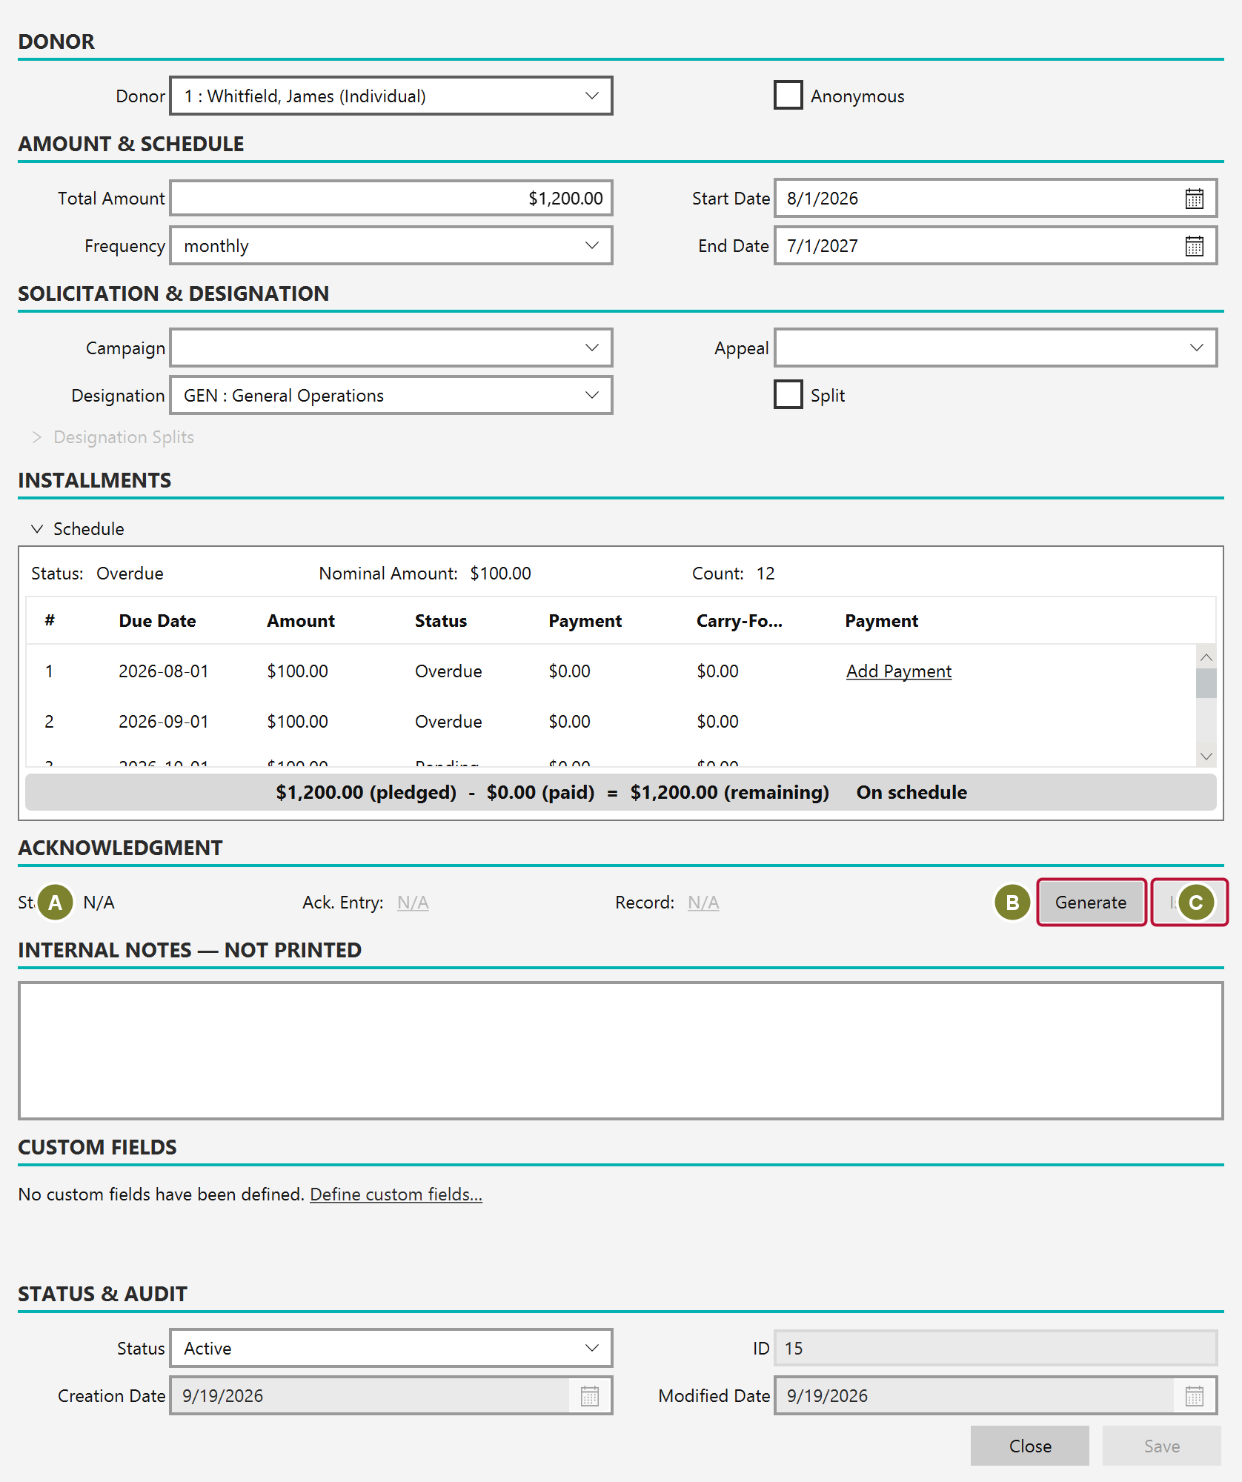Click the Carry-Fo... column header
Image resolution: width=1242 pixels, height=1482 pixels.
[x=740, y=621]
